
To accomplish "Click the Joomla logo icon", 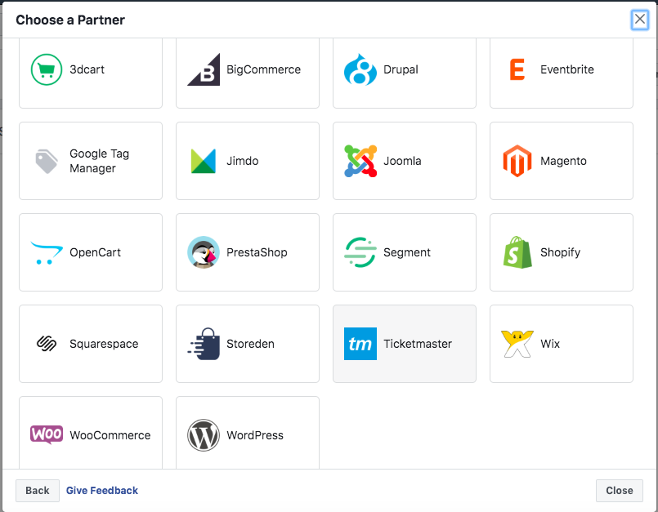I will coord(360,161).
